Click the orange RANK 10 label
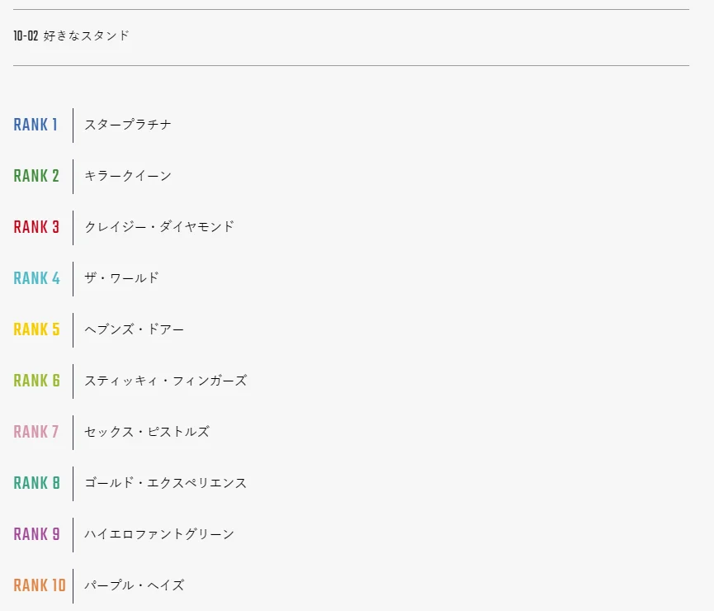The width and height of the screenshot is (714, 611). pos(40,585)
